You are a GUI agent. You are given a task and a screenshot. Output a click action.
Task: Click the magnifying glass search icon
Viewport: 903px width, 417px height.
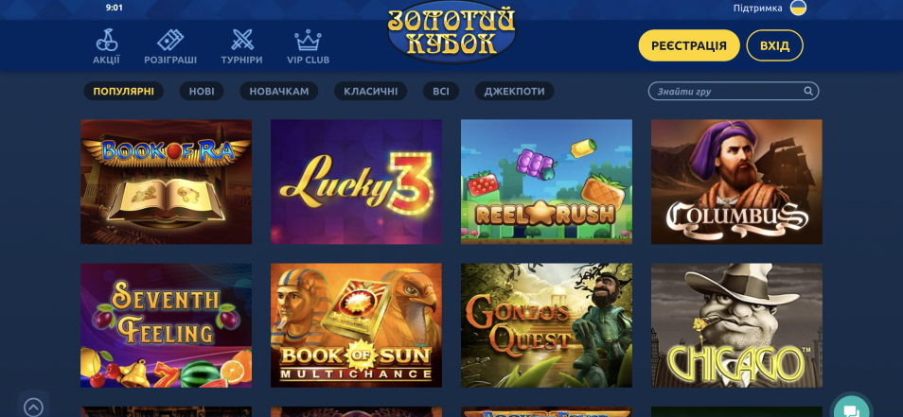pyautogui.click(x=808, y=91)
